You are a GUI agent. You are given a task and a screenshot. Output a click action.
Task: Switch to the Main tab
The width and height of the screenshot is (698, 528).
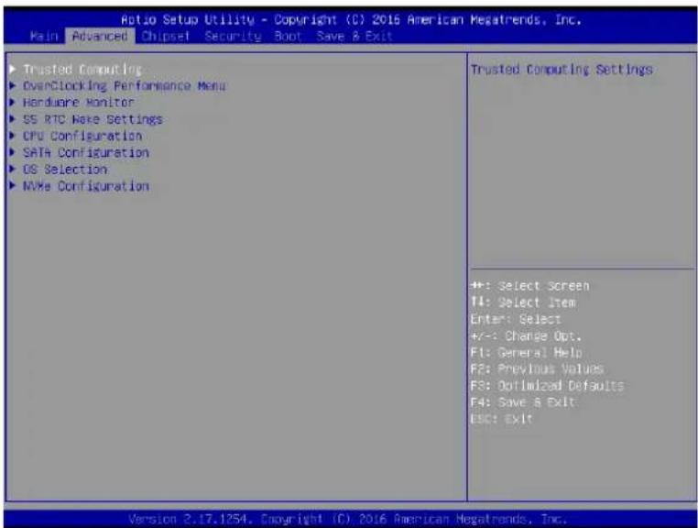44,36
